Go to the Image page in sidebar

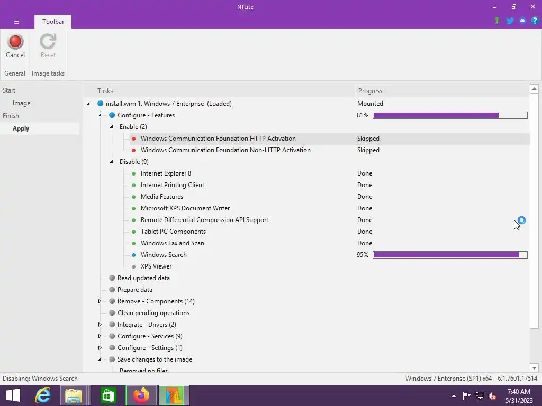pos(21,103)
